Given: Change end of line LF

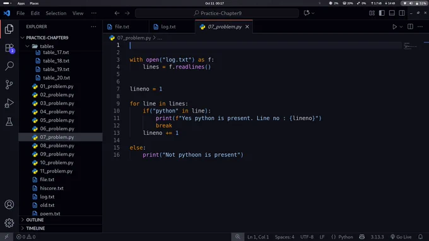Looking at the screenshot, I should coord(322,237).
